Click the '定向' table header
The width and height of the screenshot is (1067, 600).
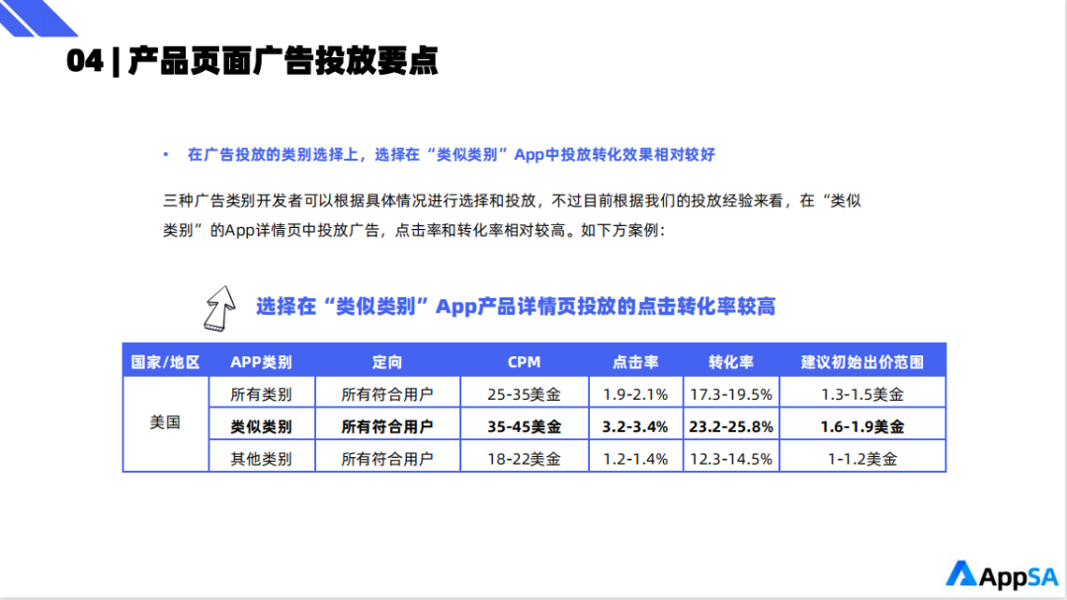[x=387, y=362]
